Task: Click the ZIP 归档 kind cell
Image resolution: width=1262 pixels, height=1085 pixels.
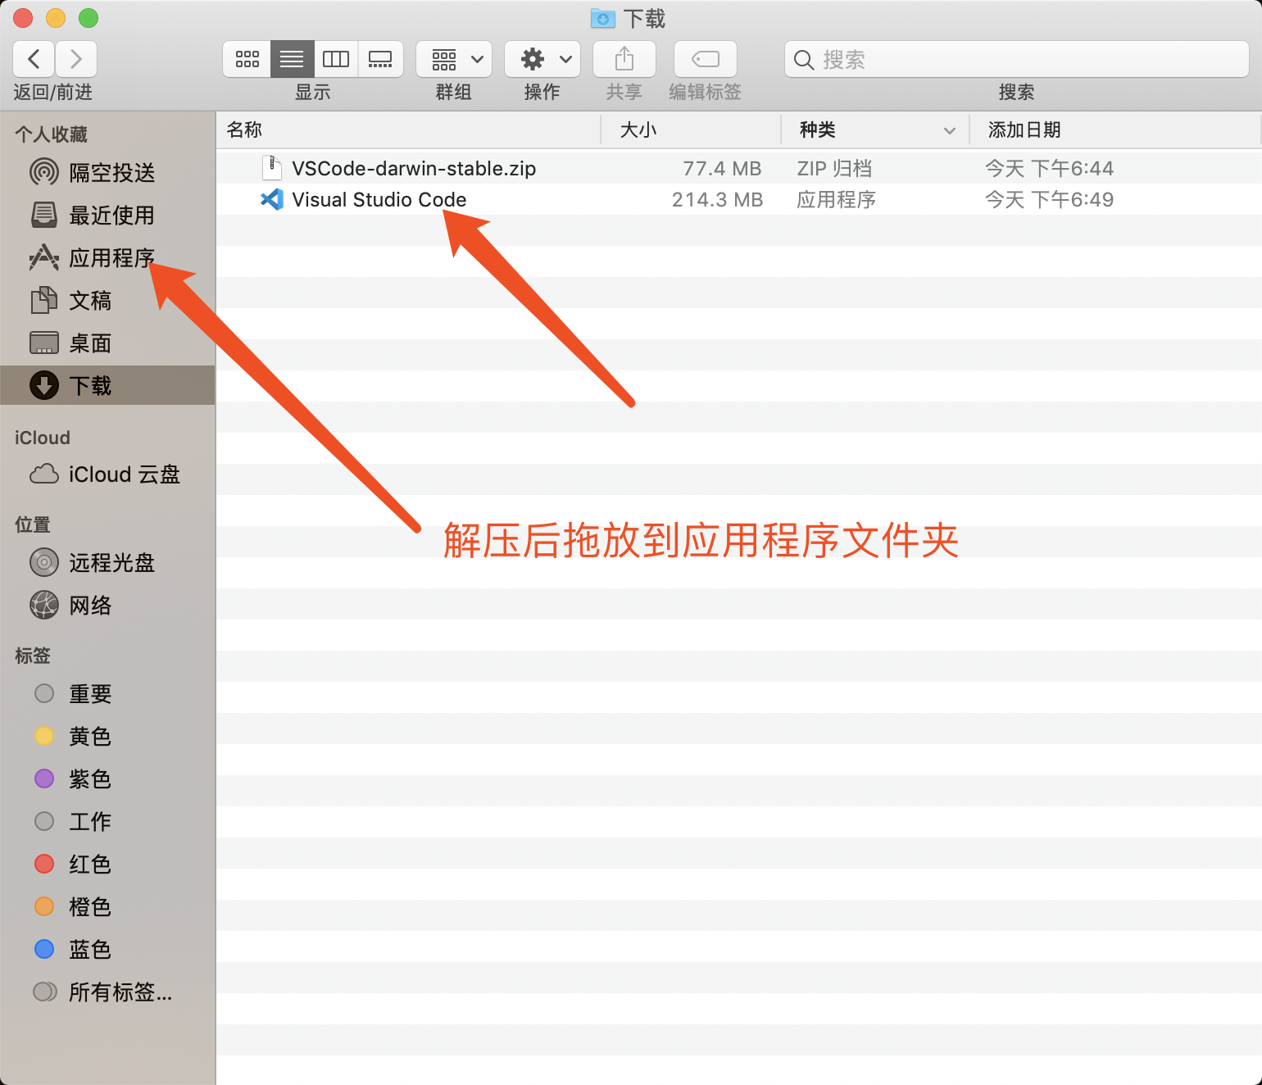Action: click(x=834, y=168)
